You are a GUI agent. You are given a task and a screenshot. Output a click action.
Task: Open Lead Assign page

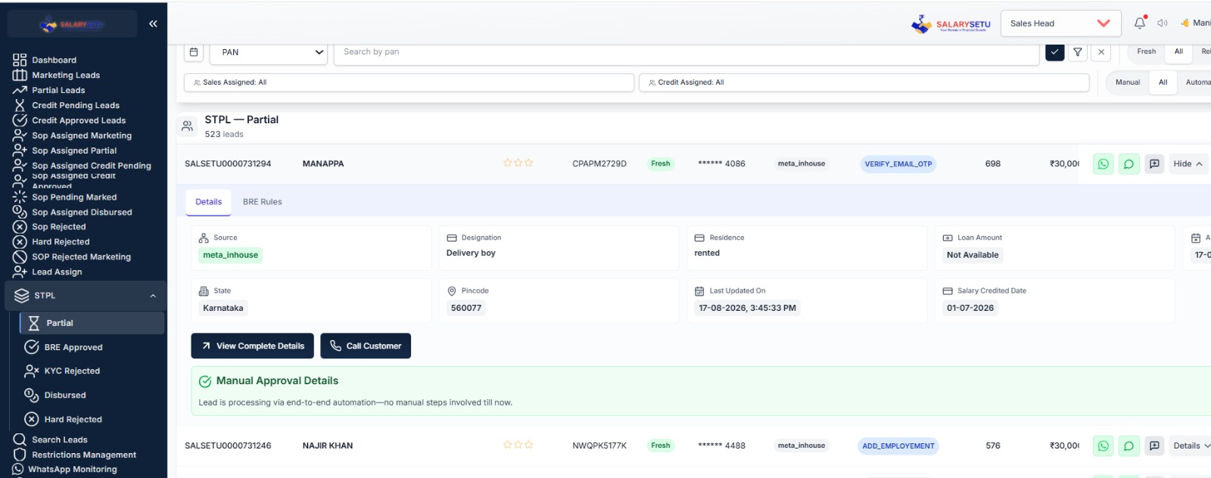tap(57, 272)
